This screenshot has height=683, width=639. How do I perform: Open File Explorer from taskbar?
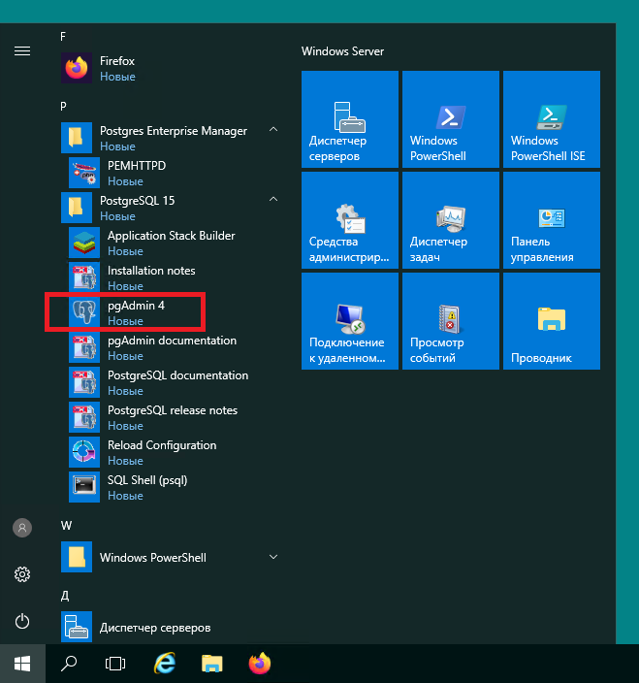tap(212, 664)
